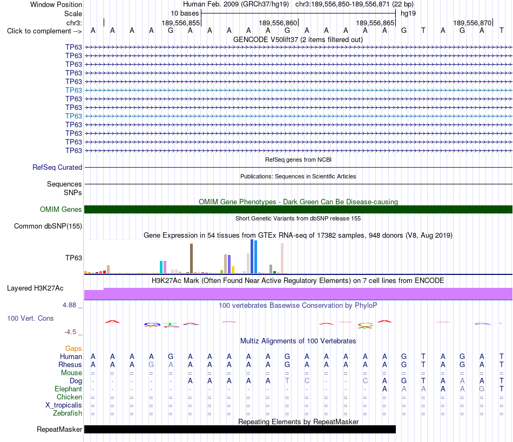Click the 'SNPs' track label

tap(73, 193)
